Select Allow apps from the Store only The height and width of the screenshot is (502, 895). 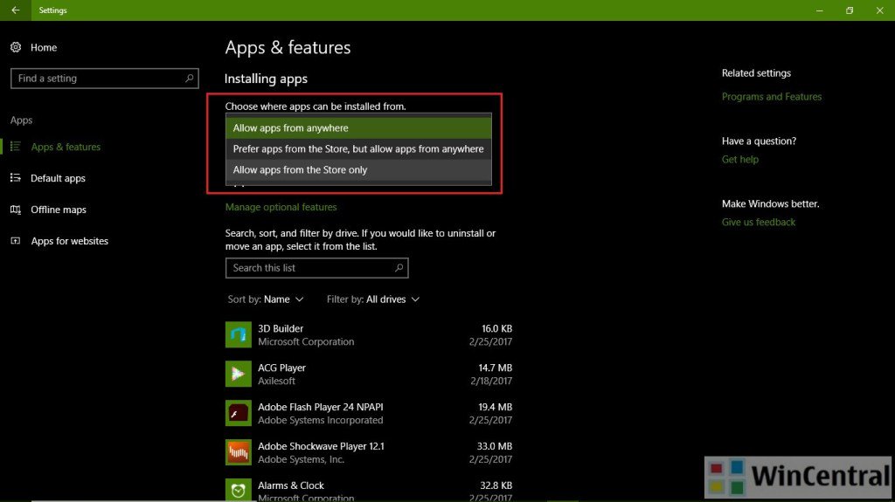click(x=358, y=170)
